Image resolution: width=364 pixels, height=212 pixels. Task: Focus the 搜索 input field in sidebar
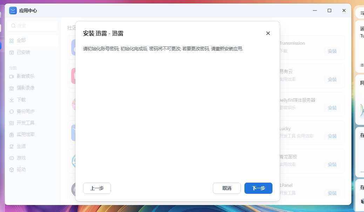(33, 26)
